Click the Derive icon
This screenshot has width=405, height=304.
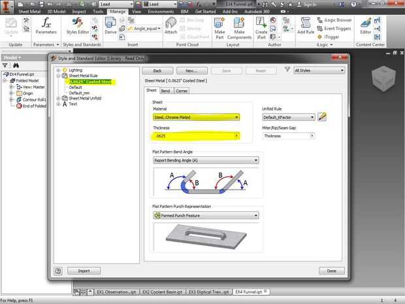[x=110, y=25]
